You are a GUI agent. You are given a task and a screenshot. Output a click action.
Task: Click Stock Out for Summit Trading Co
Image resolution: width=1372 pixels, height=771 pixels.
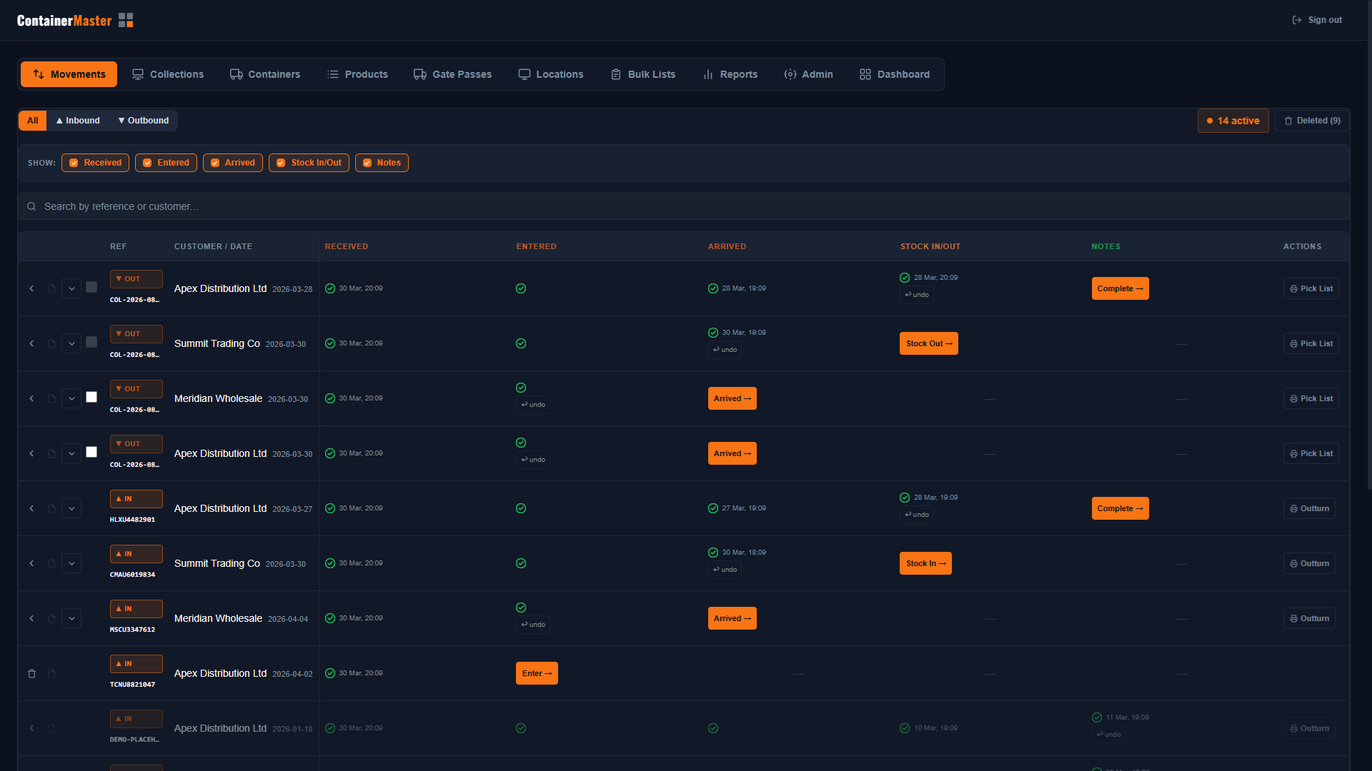[x=928, y=343]
